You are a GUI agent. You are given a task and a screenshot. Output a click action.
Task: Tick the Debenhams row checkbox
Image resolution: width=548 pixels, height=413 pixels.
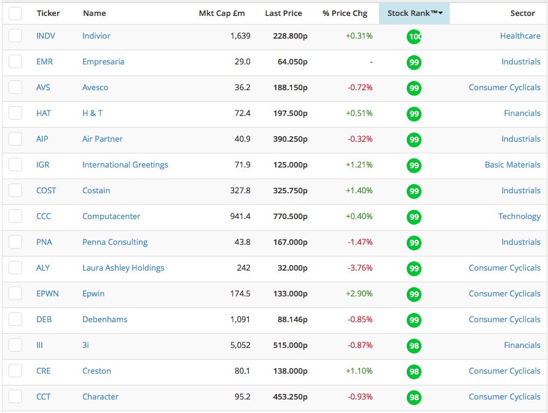click(x=15, y=319)
